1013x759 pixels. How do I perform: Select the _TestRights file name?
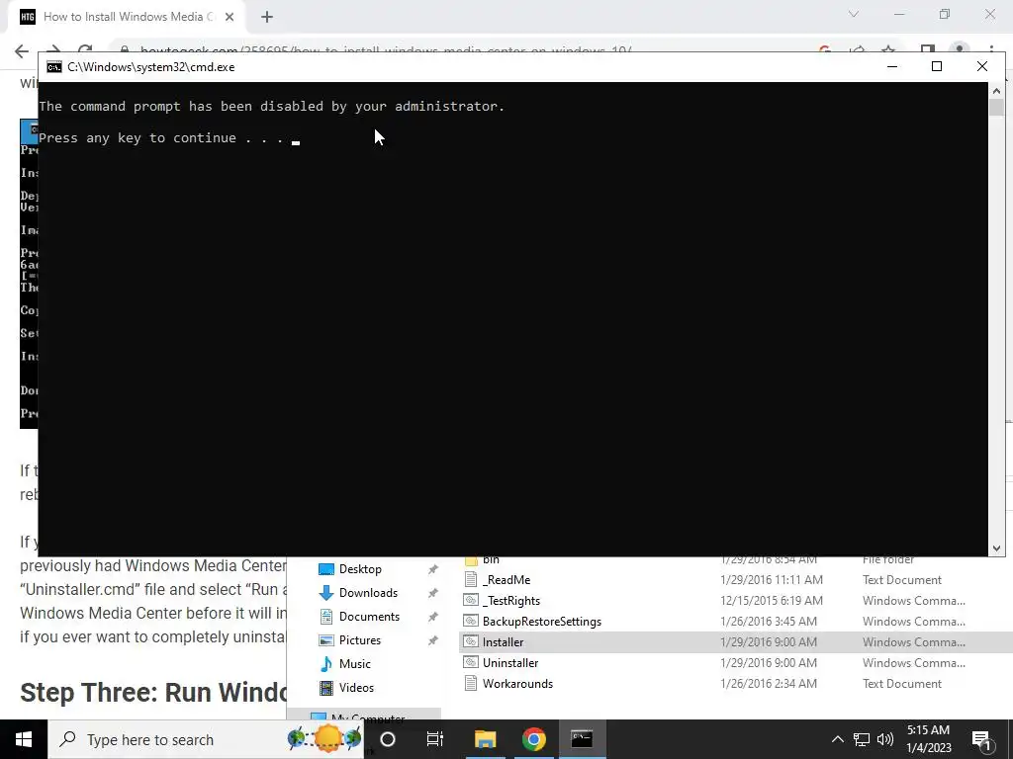pyautogui.click(x=511, y=601)
